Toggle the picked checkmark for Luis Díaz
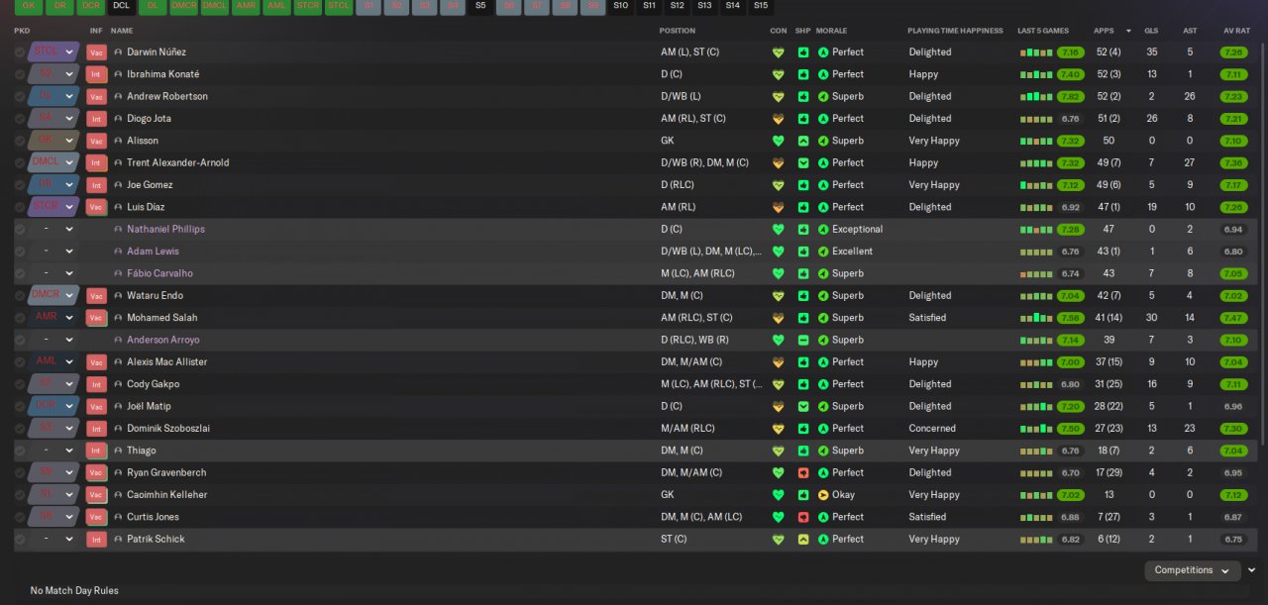1268x605 pixels. click(x=20, y=207)
